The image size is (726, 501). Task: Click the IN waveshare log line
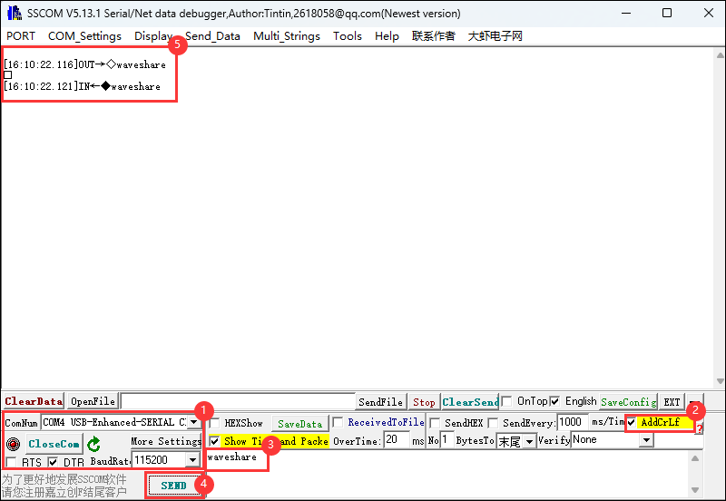pyautogui.click(x=82, y=86)
